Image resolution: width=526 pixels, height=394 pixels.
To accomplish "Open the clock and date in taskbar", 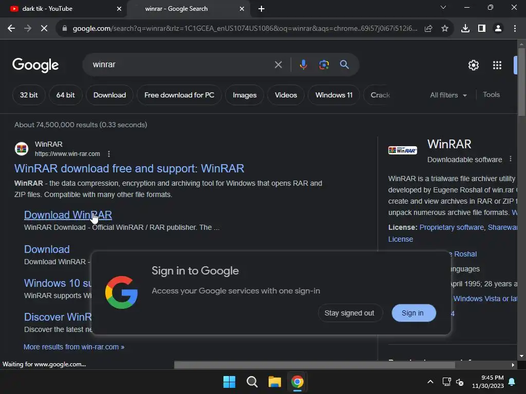I will [488, 382].
